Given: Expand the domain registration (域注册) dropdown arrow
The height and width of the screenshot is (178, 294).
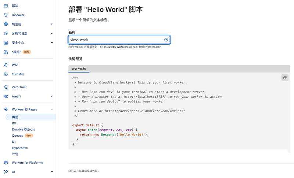Looking at the screenshot, I should [x=52, y=24].
